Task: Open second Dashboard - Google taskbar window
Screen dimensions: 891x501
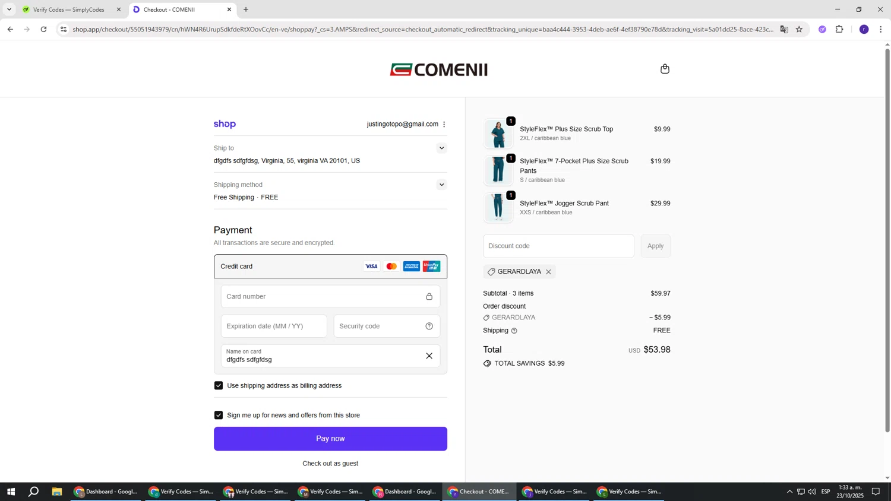Action: coord(405,492)
